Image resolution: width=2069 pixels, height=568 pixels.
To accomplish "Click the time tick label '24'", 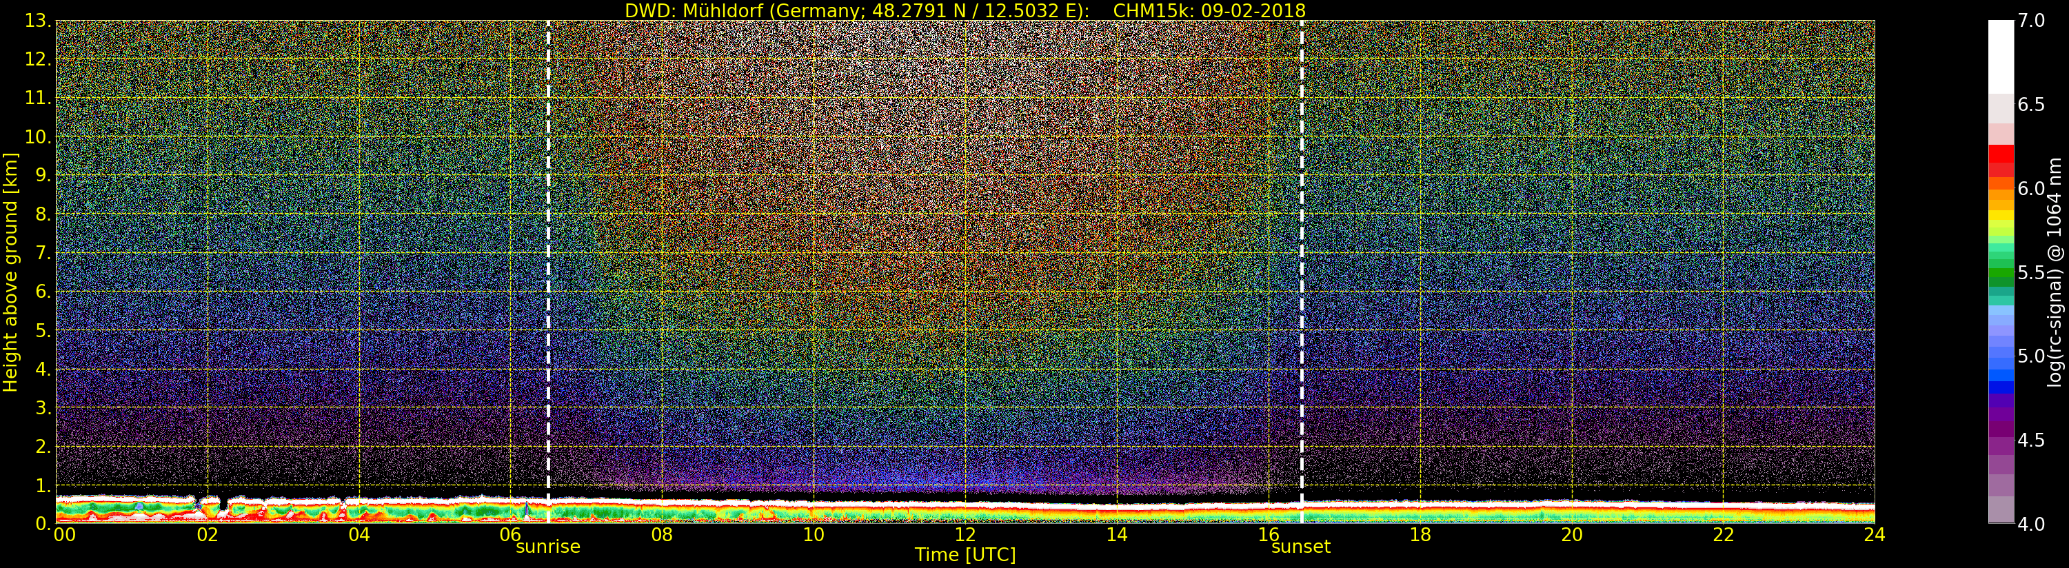I will pyautogui.click(x=1875, y=535).
